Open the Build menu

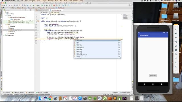pos(57,1)
